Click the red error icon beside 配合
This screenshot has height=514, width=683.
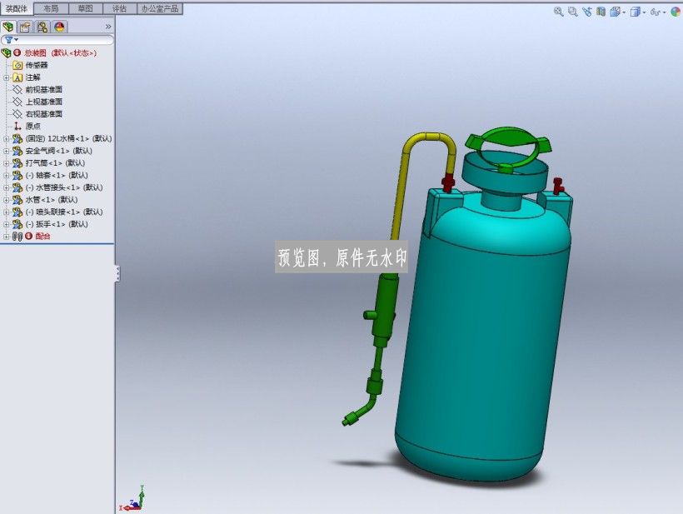click(x=29, y=236)
